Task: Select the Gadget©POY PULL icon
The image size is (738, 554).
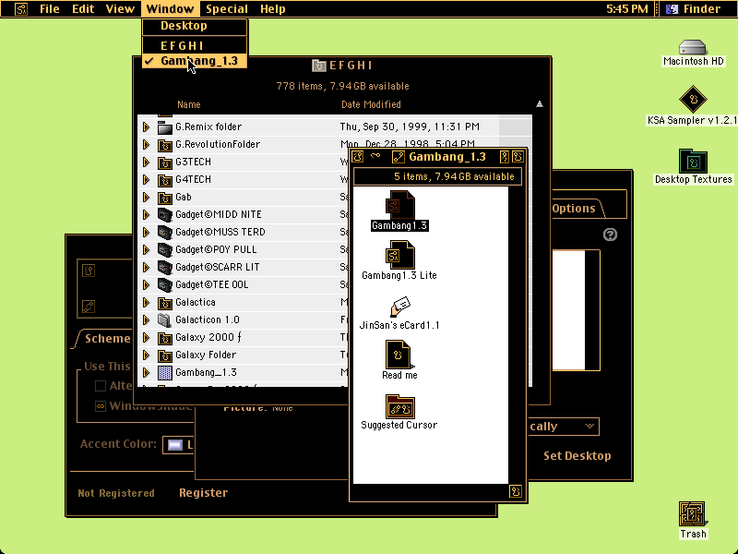Action: tap(165, 249)
